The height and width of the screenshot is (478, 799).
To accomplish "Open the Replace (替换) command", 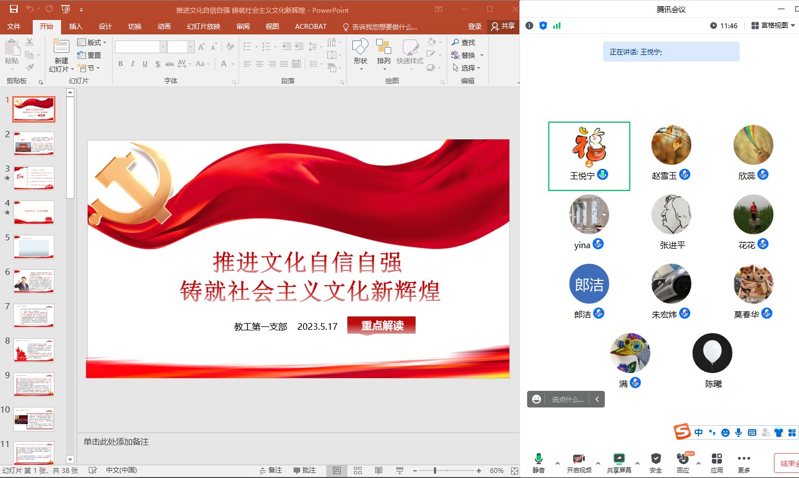I will [467, 55].
